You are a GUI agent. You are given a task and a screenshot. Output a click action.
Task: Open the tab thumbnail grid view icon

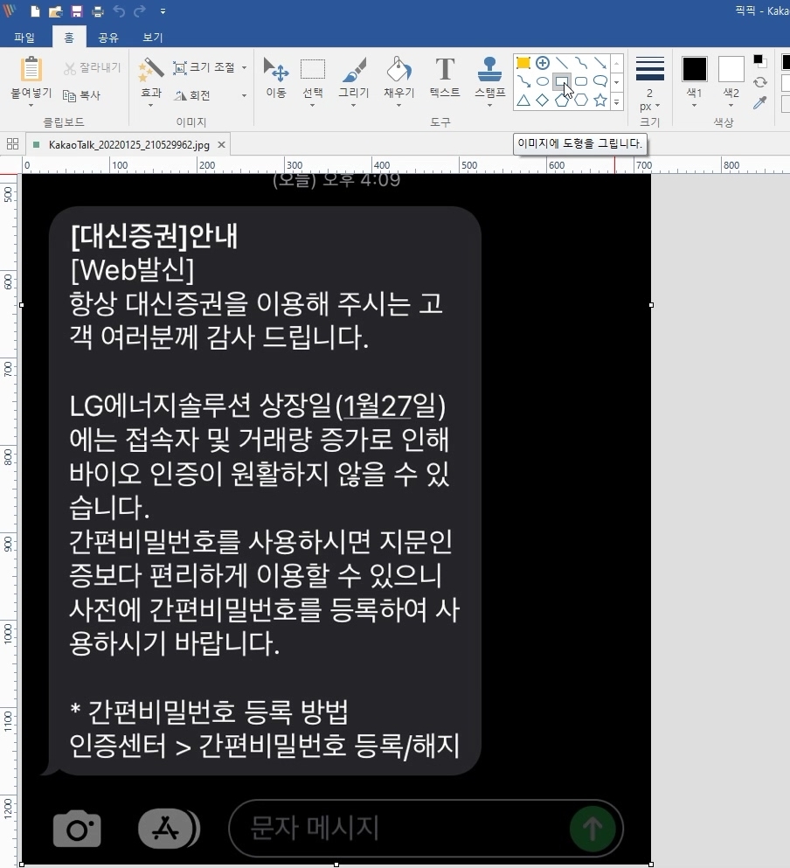12,144
